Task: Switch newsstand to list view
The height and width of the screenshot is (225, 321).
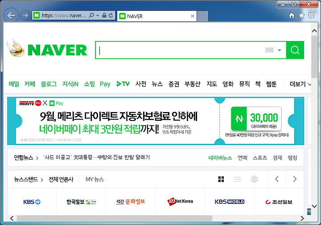Action: pyautogui.click(x=237, y=179)
